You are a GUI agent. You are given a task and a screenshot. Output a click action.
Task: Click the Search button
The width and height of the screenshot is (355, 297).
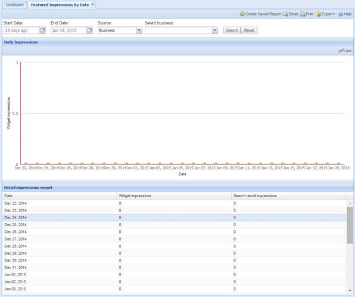[x=232, y=30]
